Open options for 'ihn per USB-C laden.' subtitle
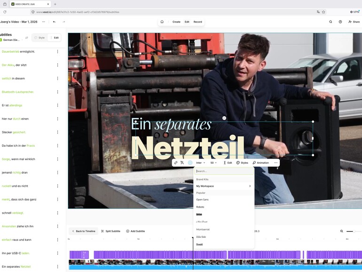 pyautogui.click(x=57, y=253)
